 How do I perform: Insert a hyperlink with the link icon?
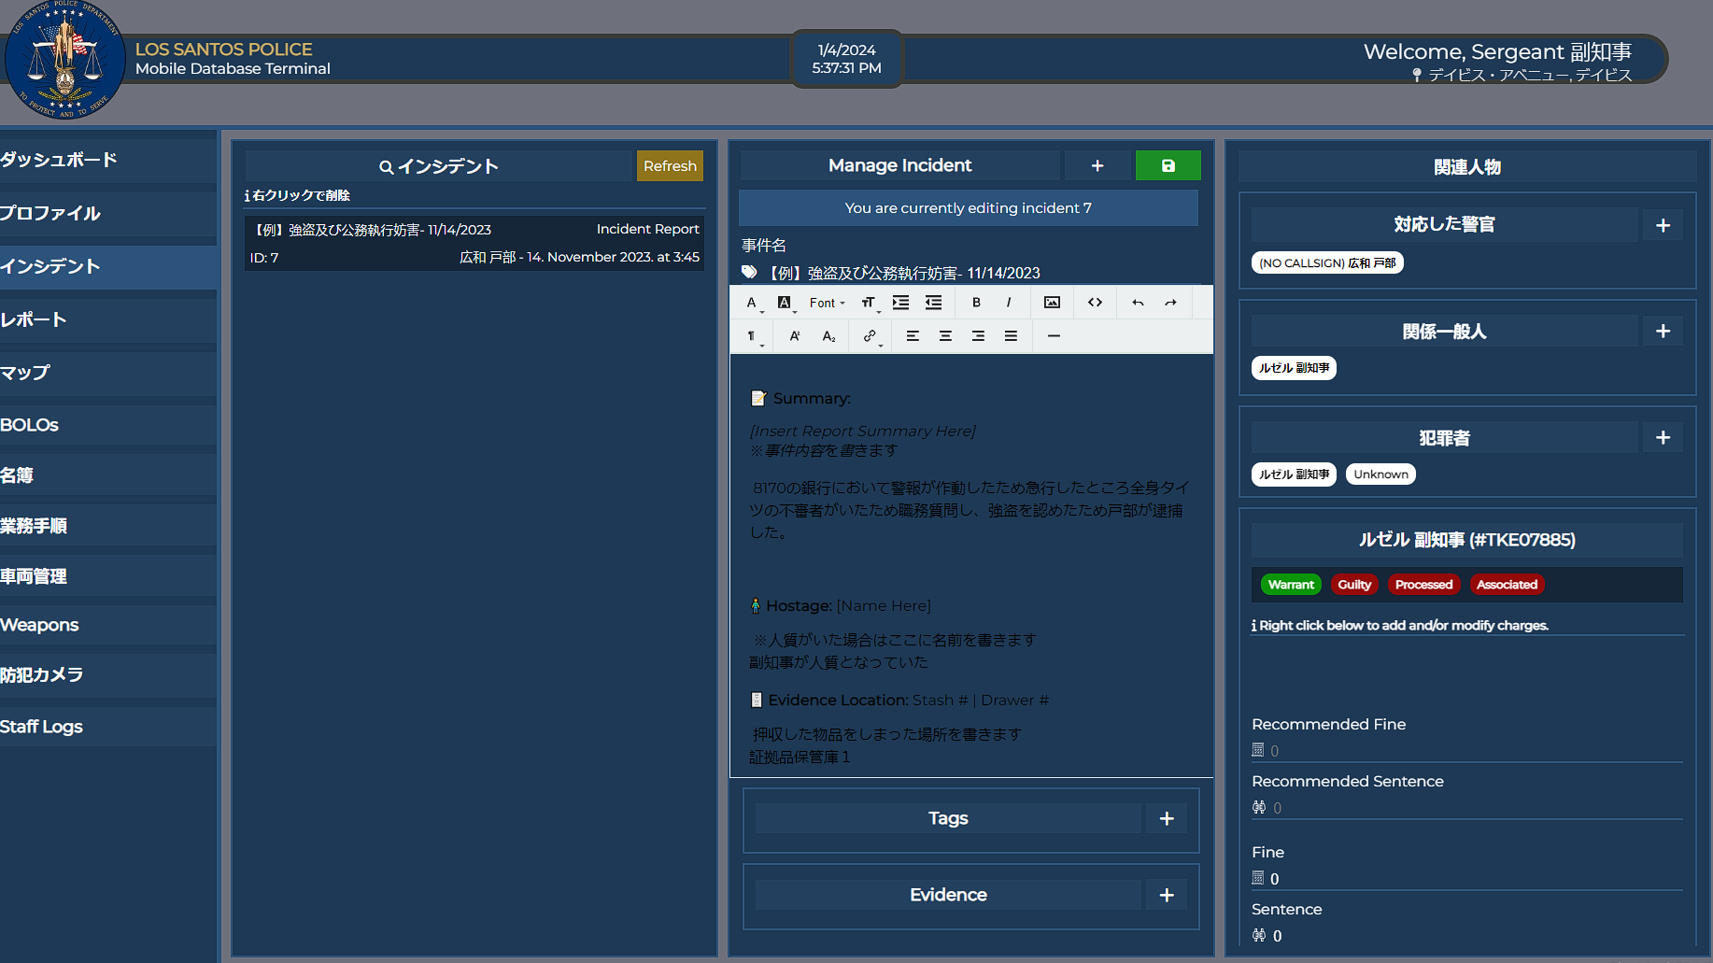pyautogui.click(x=869, y=335)
